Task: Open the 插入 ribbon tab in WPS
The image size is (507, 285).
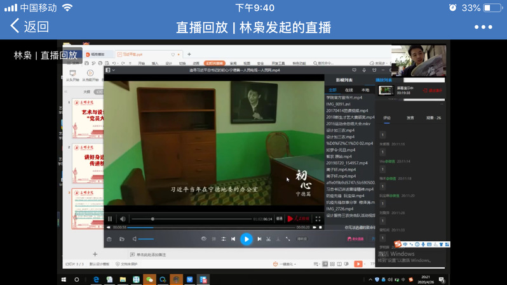Action: (155, 63)
